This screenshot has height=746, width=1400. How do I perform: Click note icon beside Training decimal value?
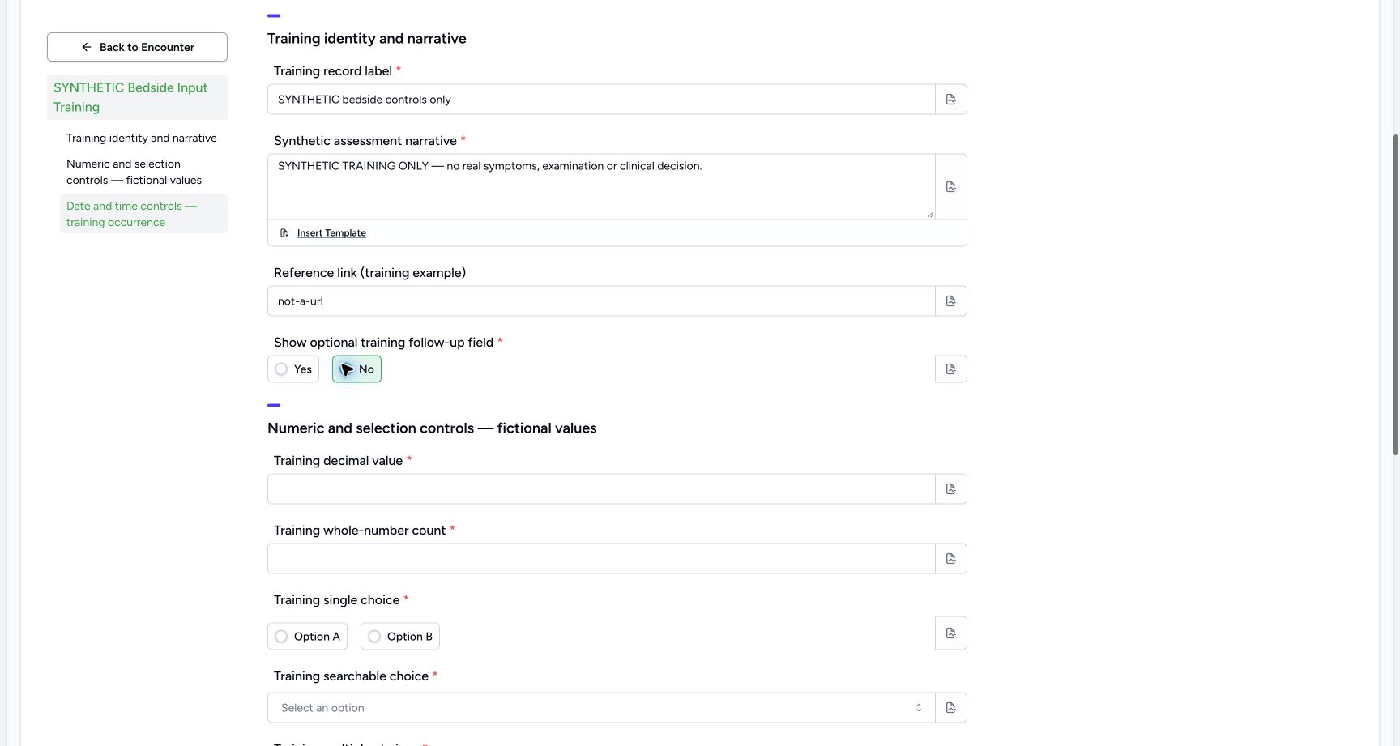[x=950, y=489]
